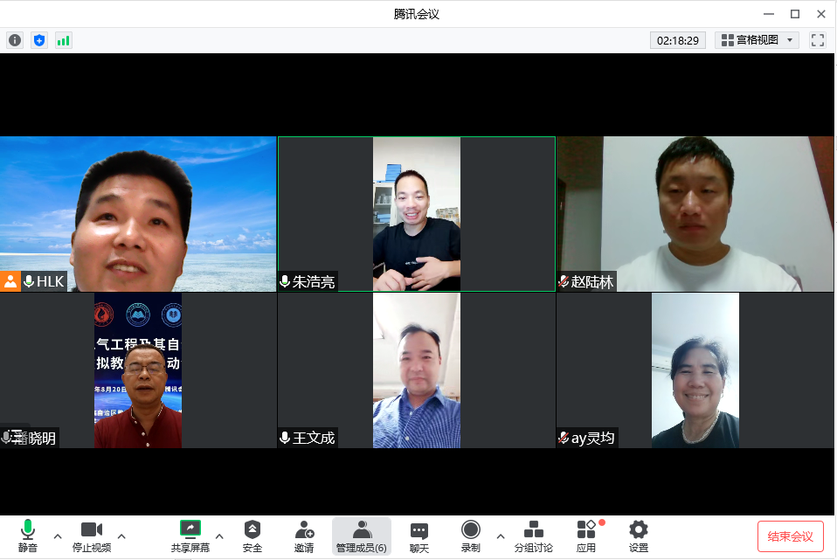Click the red 结束会议 button
837x560 pixels.
pos(790,536)
